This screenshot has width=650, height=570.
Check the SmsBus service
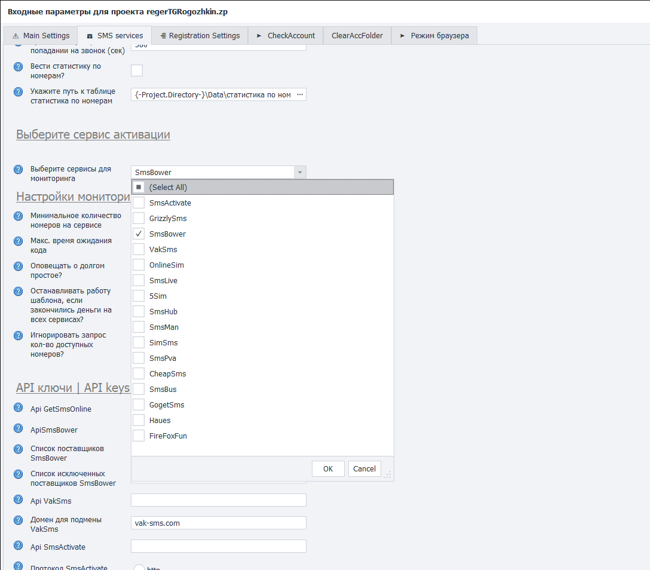139,389
